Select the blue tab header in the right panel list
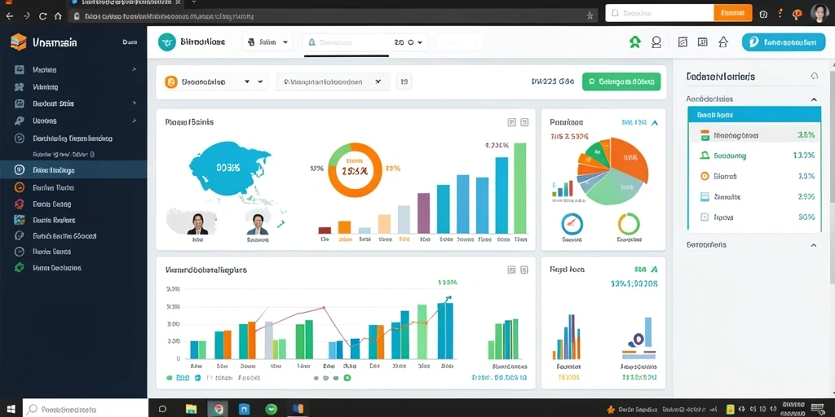The height and width of the screenshot is (417, 835). coord(754,114)
